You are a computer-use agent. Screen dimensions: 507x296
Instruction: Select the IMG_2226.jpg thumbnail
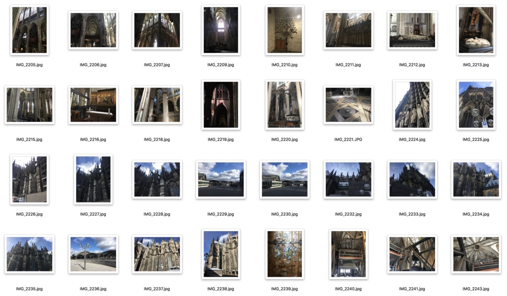coord(29,179)
